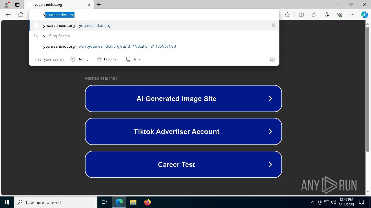This screenshot has height=208, width=371.
Task: Select the ww7.youareanidiot.org suggestion
Action: pyautogui.click(x=154, y=46)
